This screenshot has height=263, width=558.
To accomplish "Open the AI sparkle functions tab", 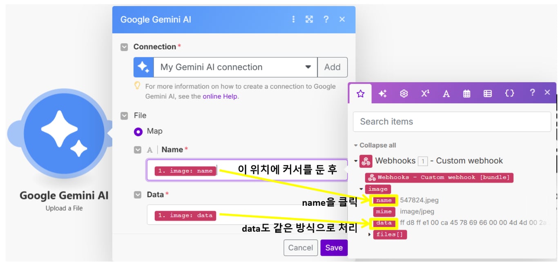I will click(x=382, y=94).
